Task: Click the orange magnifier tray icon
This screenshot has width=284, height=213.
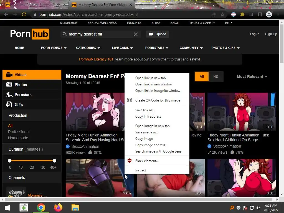Action: [232, 208]
